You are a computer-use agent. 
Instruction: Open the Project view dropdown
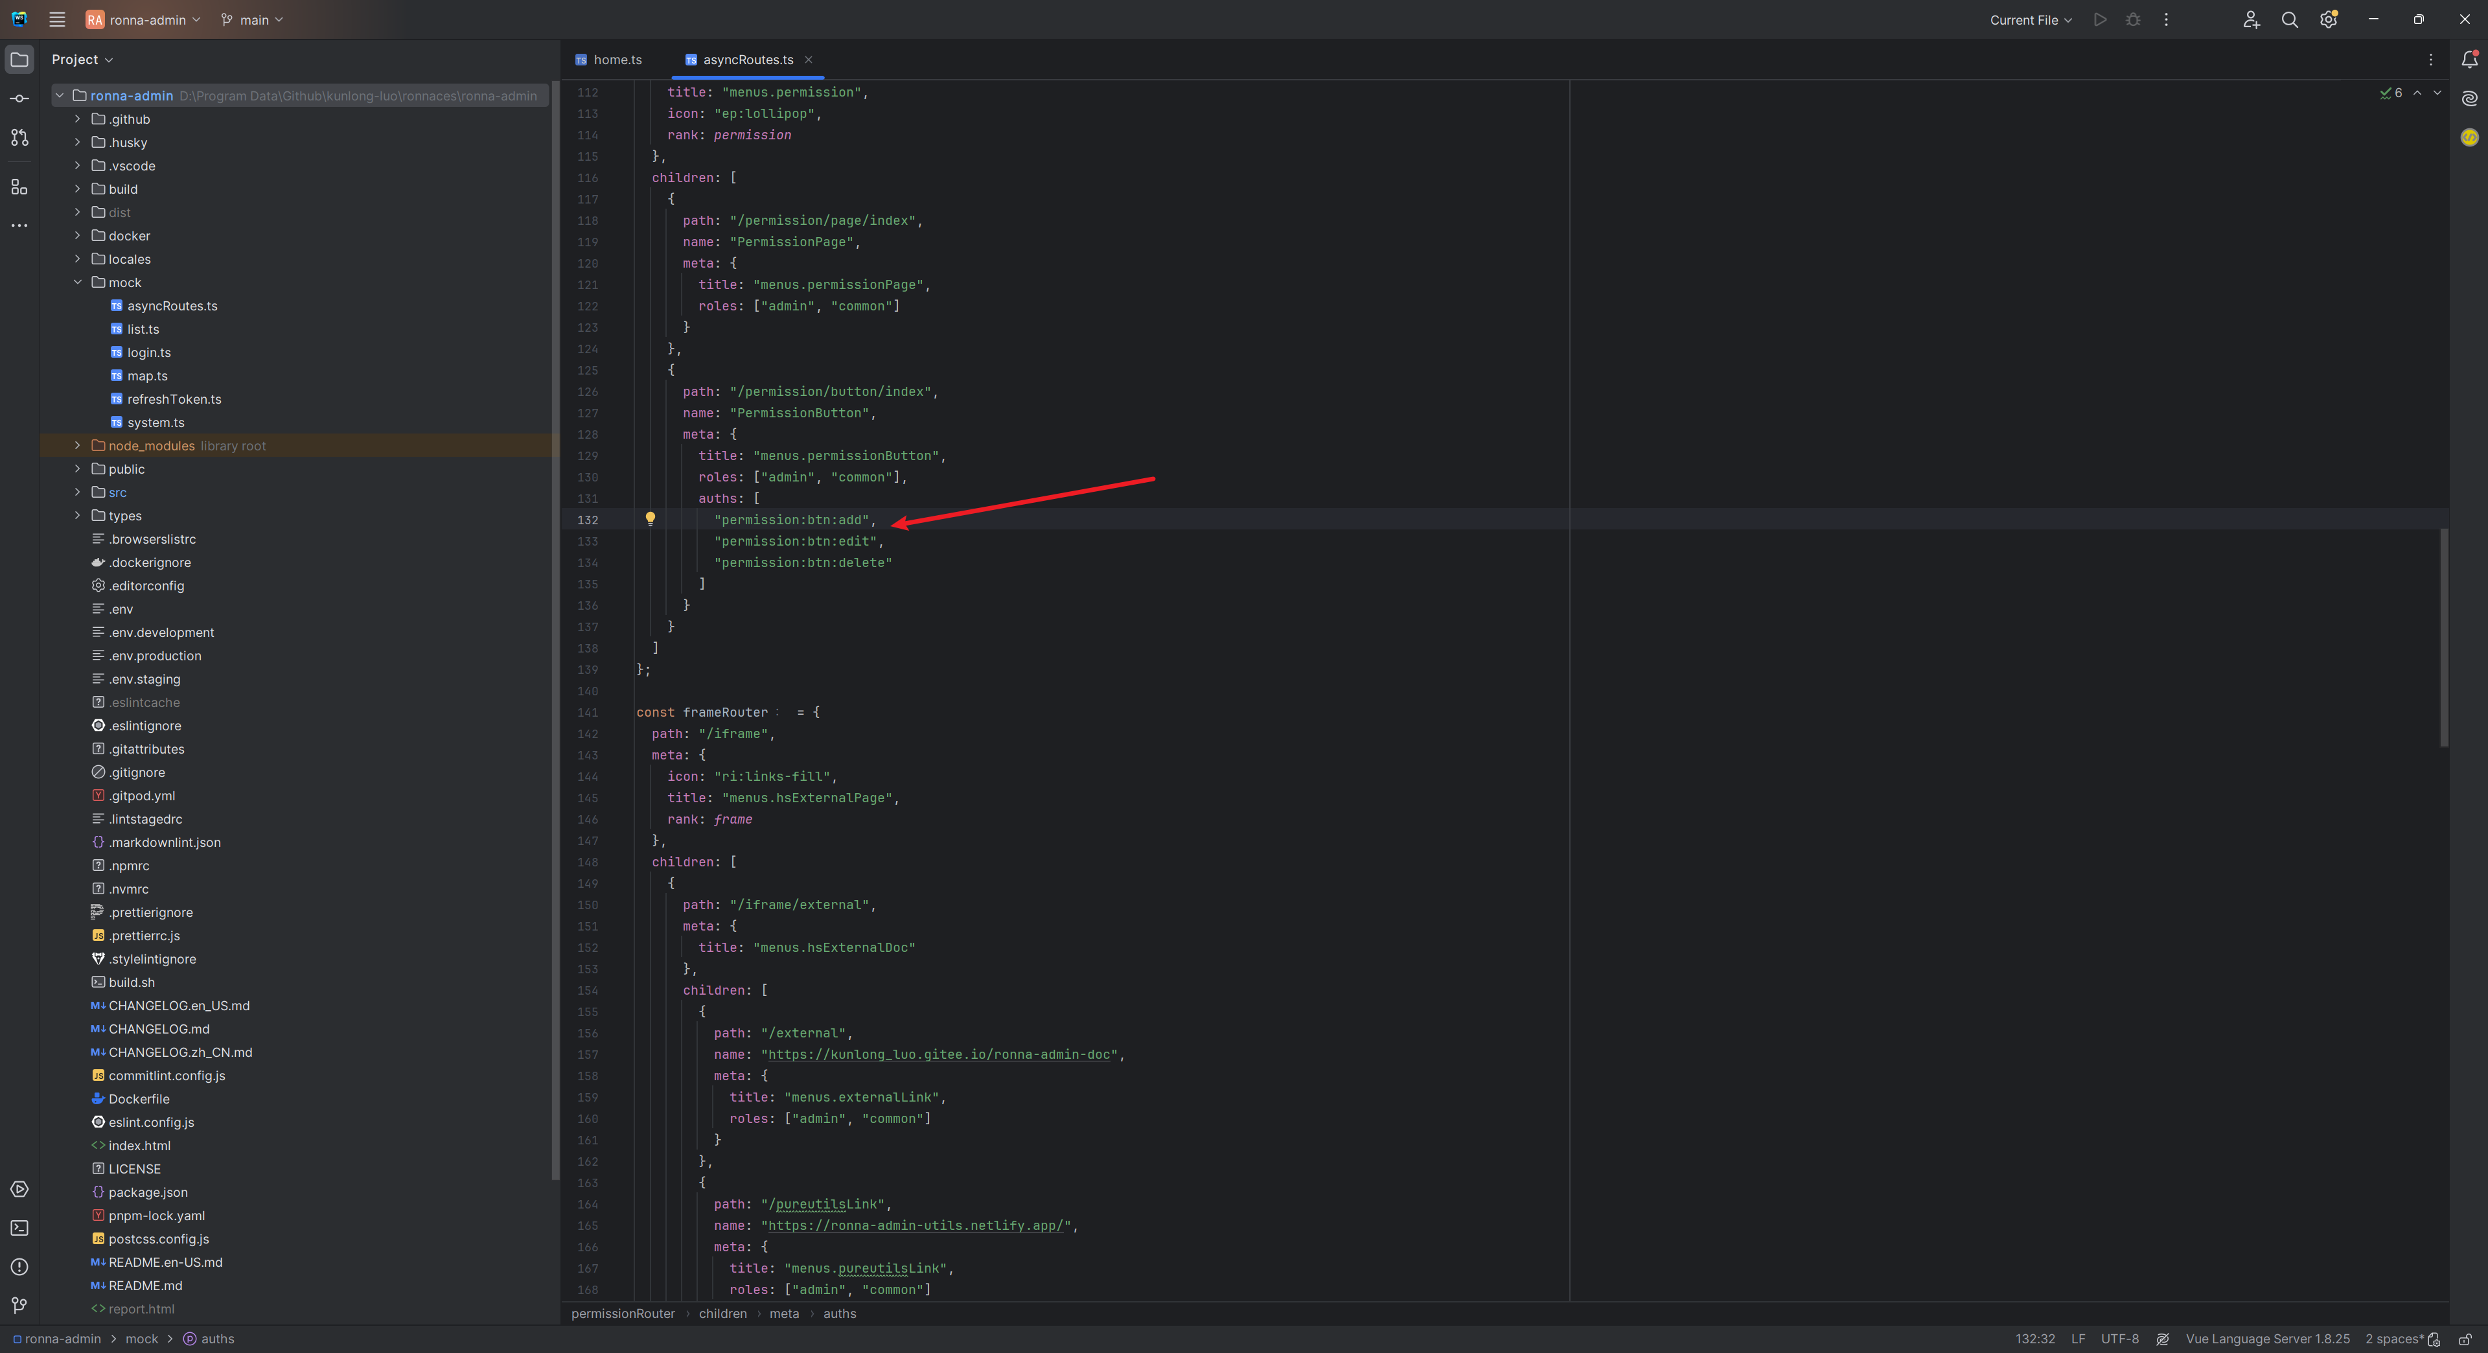tap(82, 60)
